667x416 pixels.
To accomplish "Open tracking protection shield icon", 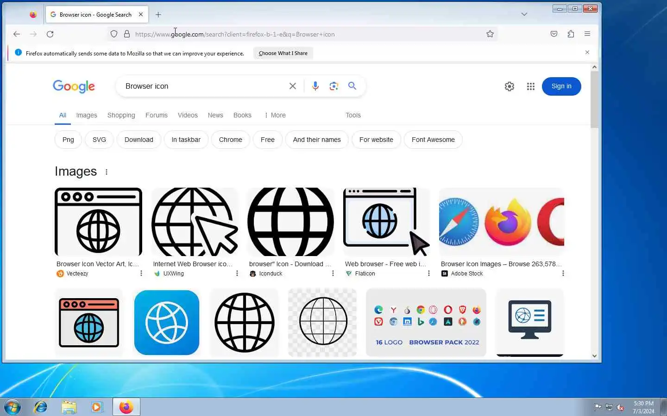I will 114,34.
